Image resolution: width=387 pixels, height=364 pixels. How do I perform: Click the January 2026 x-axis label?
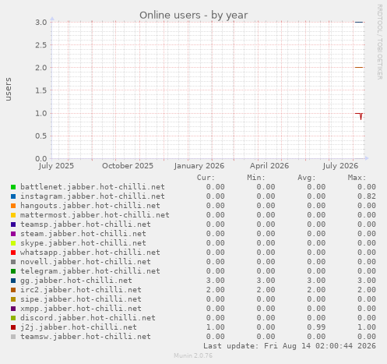coord(199,166)
